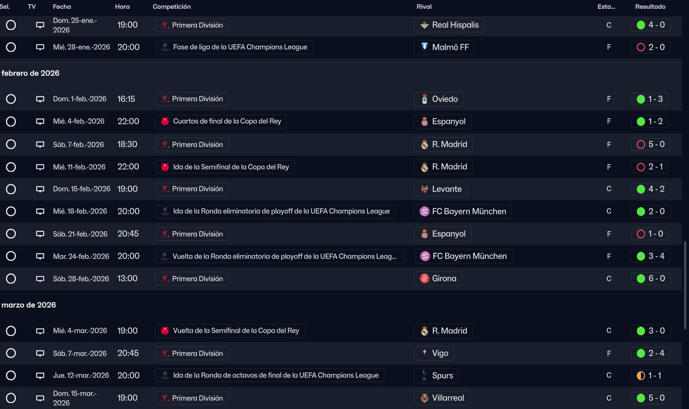The width and height of the screenshot is (689, 409).
Task: Select the Real Hispalis match radio button
Action: pos(11,25)
